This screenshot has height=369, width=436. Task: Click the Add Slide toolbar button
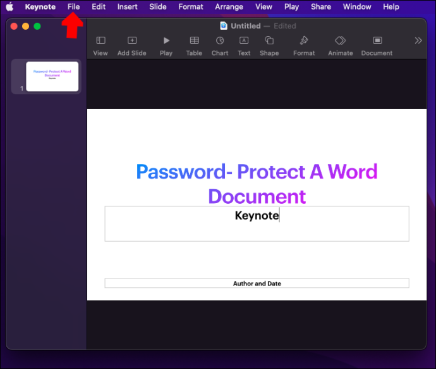pyautogui.click(x=132, y=46)
